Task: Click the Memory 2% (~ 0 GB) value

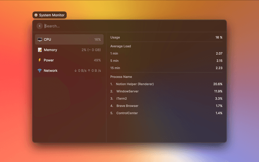Action: [x=91, y=50]
